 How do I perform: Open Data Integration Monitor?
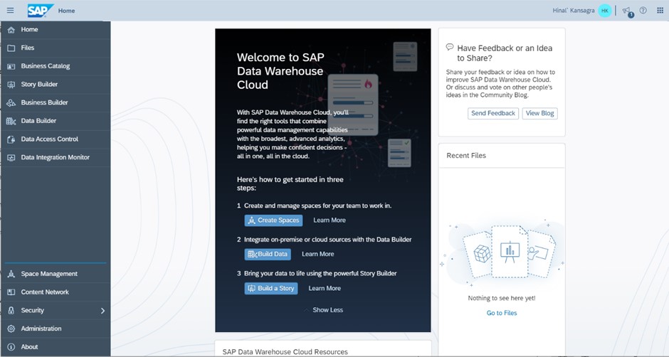click(x=55, y=157)
